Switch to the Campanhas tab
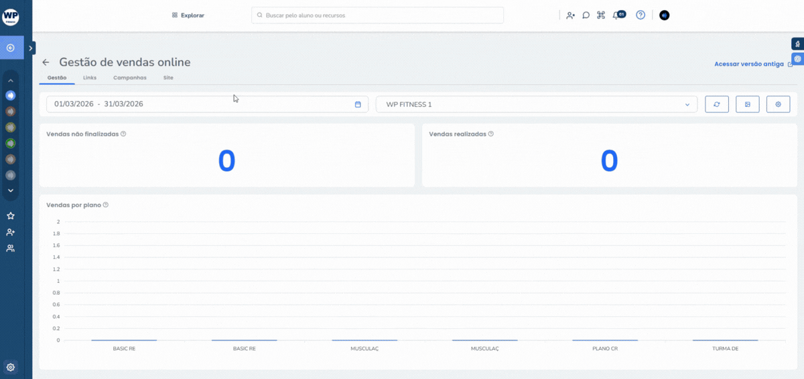 pyautogui.click(x=129, y=78)
